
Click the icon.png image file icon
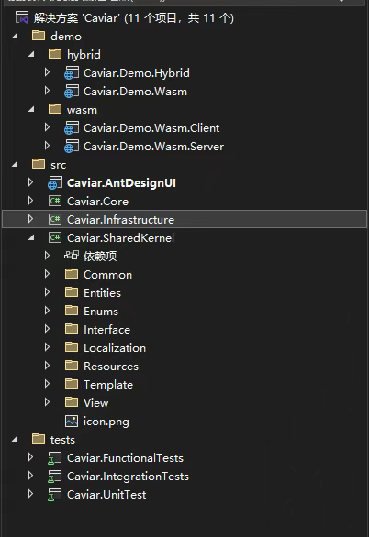(72, 421)
